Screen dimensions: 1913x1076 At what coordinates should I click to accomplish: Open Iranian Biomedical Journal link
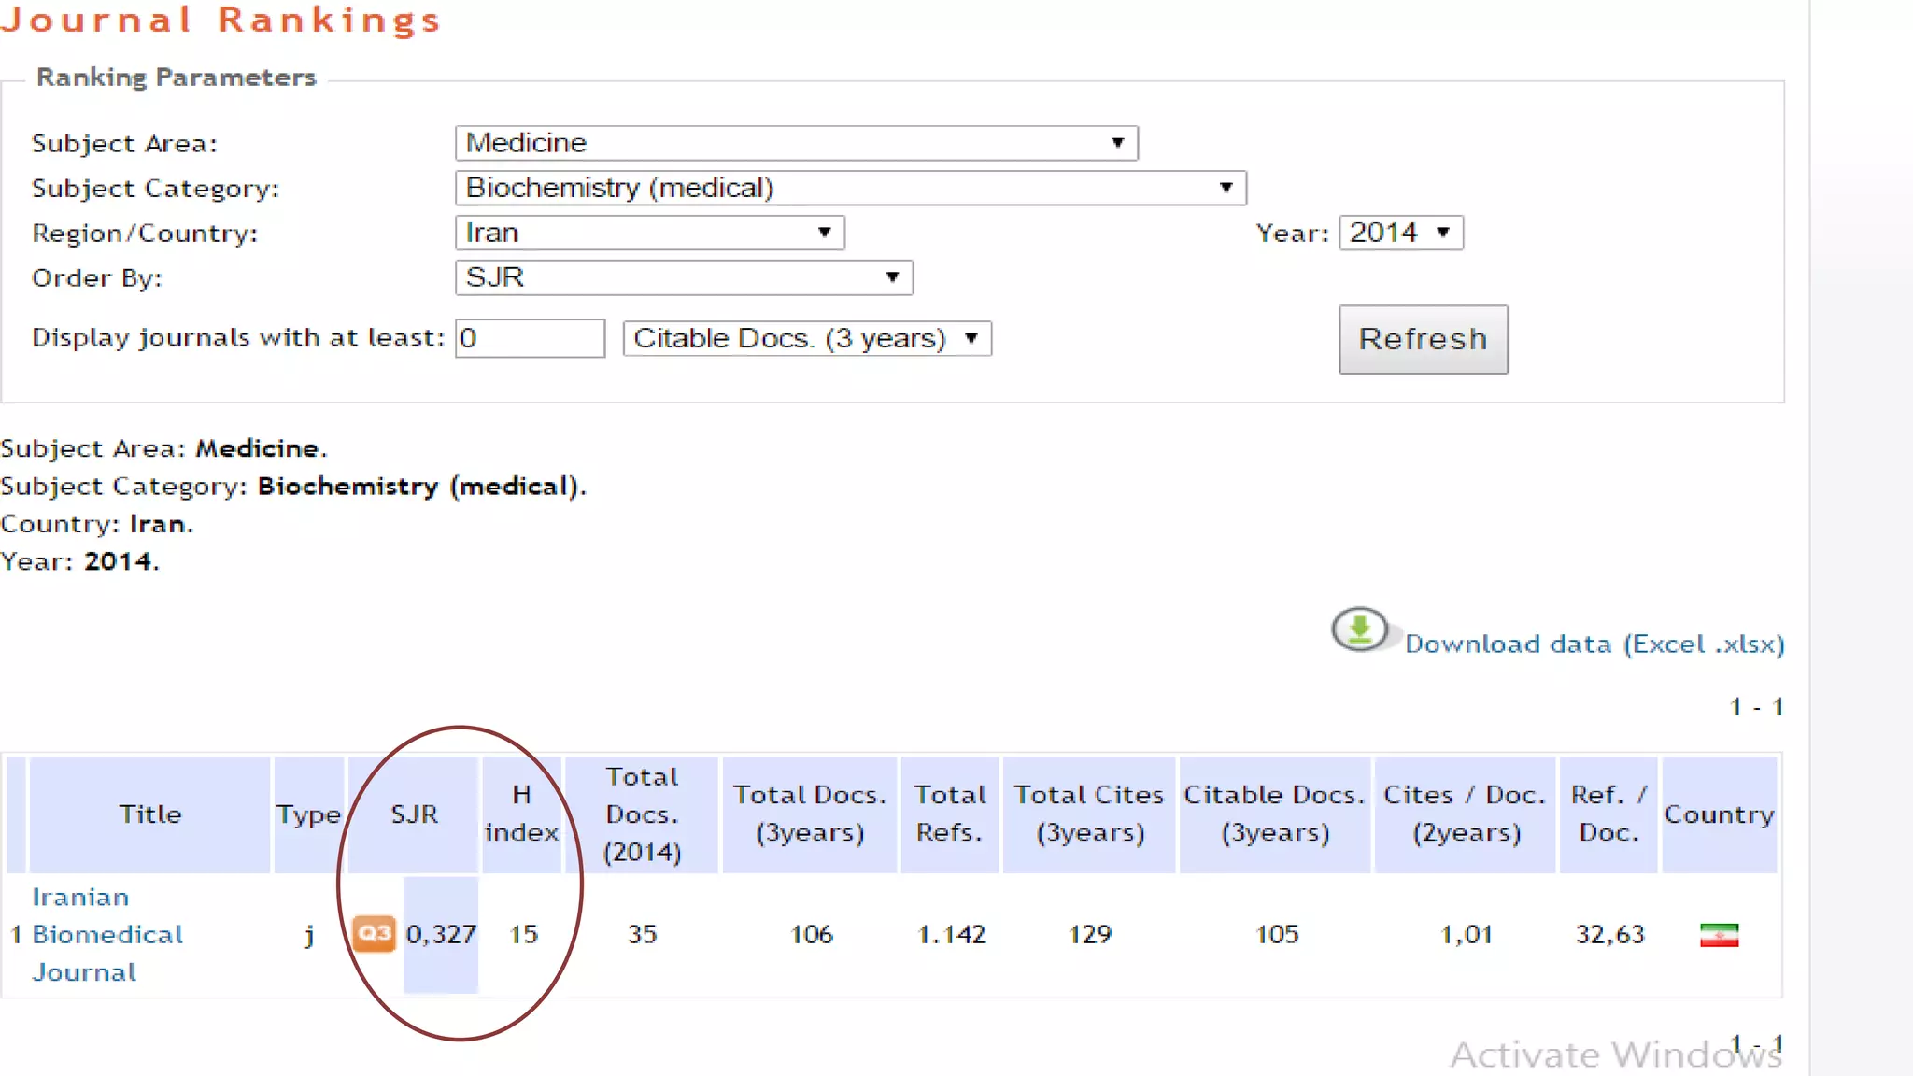(106, 934)
